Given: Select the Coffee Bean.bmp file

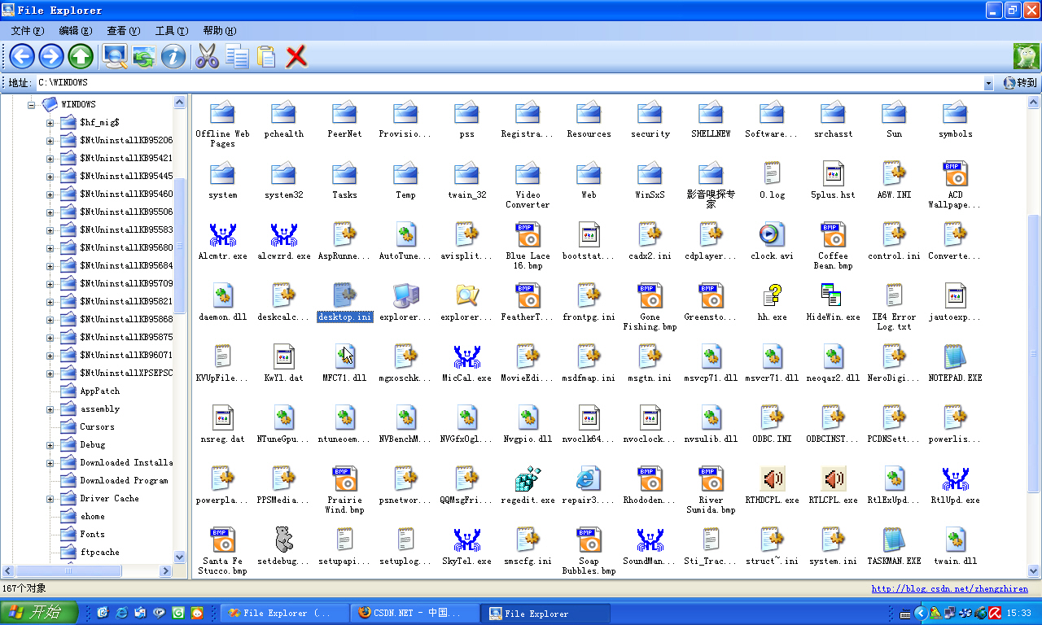Looking at the screenshot, I should click(833, 234).
